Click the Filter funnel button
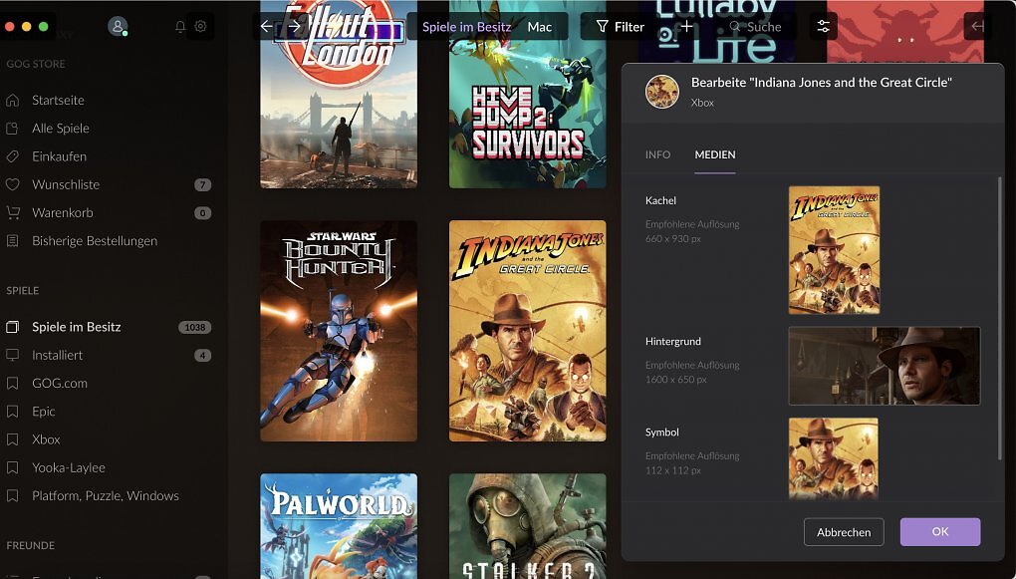1016x579 pixels. coord(621,27)
